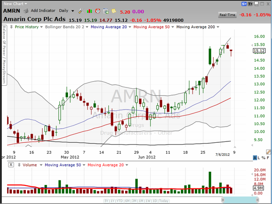Image resolution: width=272 pixels, height=204 pixels.
Task: Click the 7/6/2012 date label on the time axis
Action: [223, 155]
